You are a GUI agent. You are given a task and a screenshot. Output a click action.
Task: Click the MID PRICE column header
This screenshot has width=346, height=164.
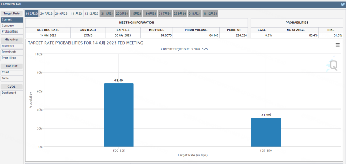coord(157,30)
